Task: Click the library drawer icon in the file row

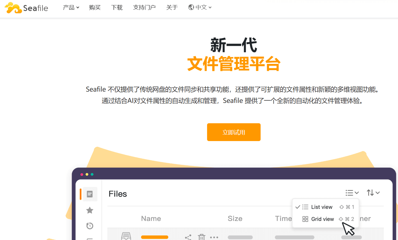Action: (126, 236)
